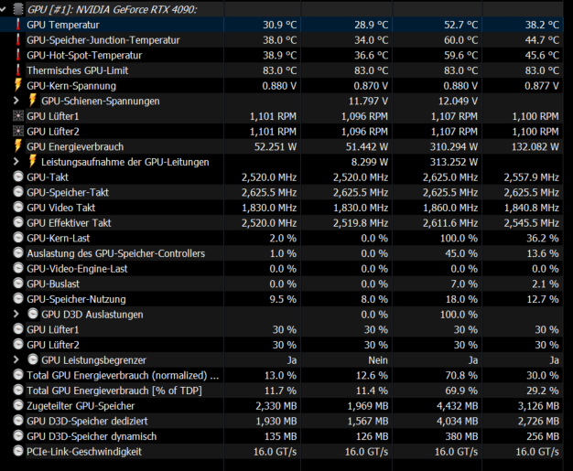This screenshot has height=471, width=573.
Task: Click thermometer icon beside Thermisches GPU-Limit
Action: pos(18,70)
